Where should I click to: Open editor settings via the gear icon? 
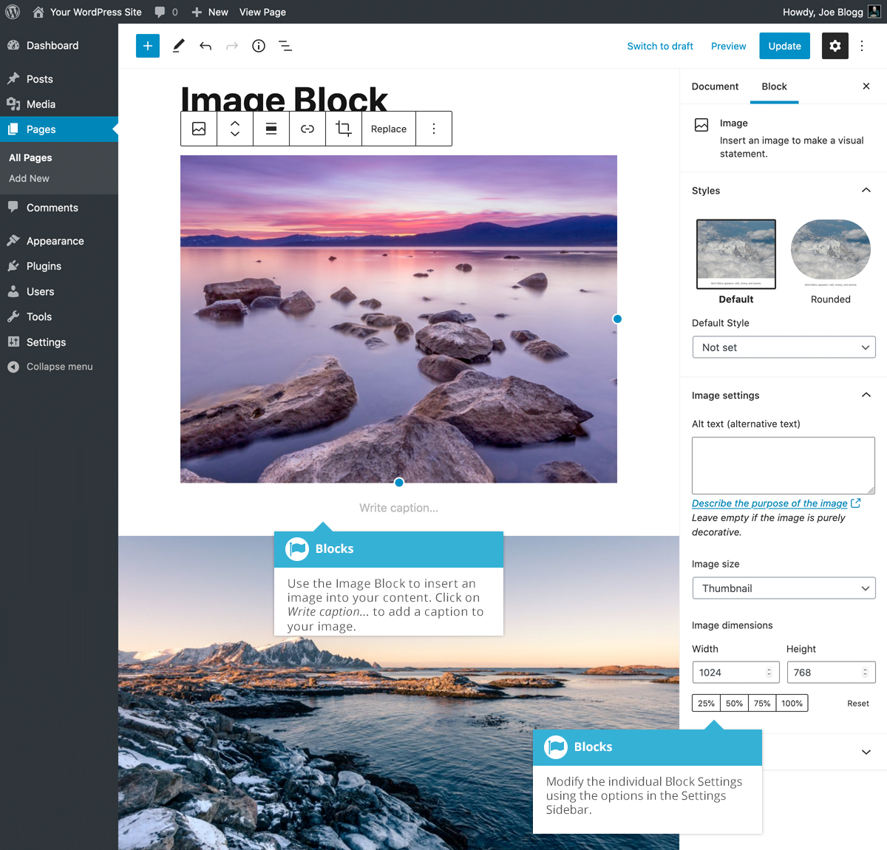[x=835, y=45]
